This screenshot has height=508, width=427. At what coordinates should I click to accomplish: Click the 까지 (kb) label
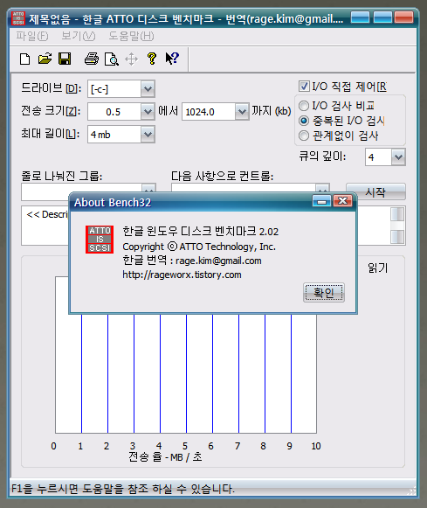(x=272, y=111)
